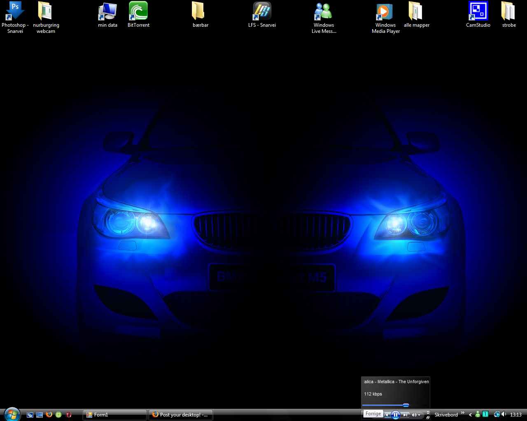Launch Firefox from Quick Launch
Image resolution: width=527 pixels, height=421 pixels.
click(x=49, y=415)
